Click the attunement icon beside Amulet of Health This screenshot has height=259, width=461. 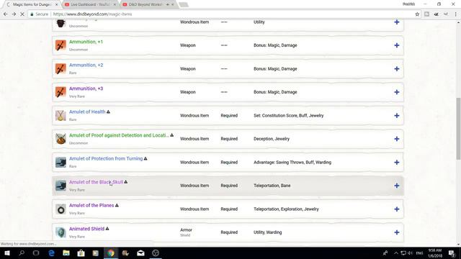[108, 112]
